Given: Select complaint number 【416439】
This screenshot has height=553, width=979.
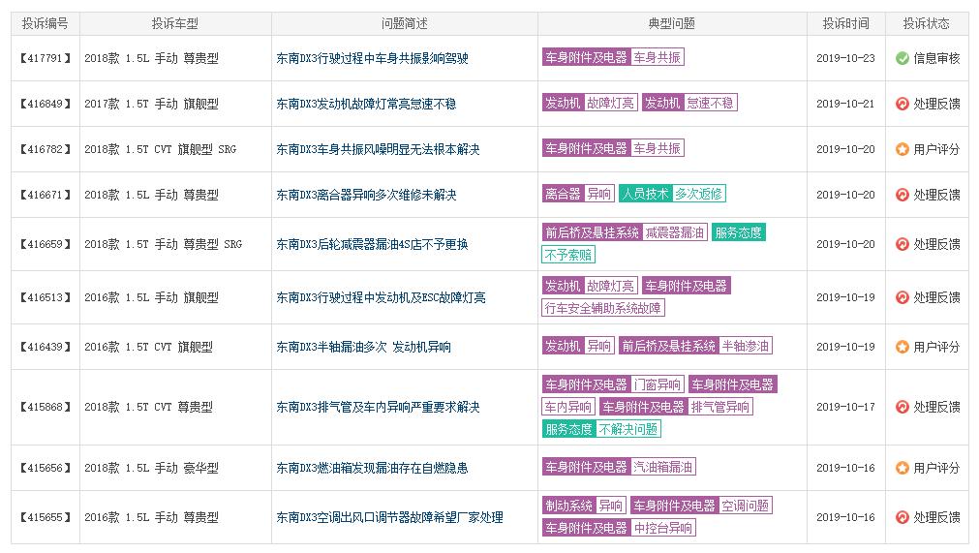Looking at the screenshot, I should [x=45, y=347].
